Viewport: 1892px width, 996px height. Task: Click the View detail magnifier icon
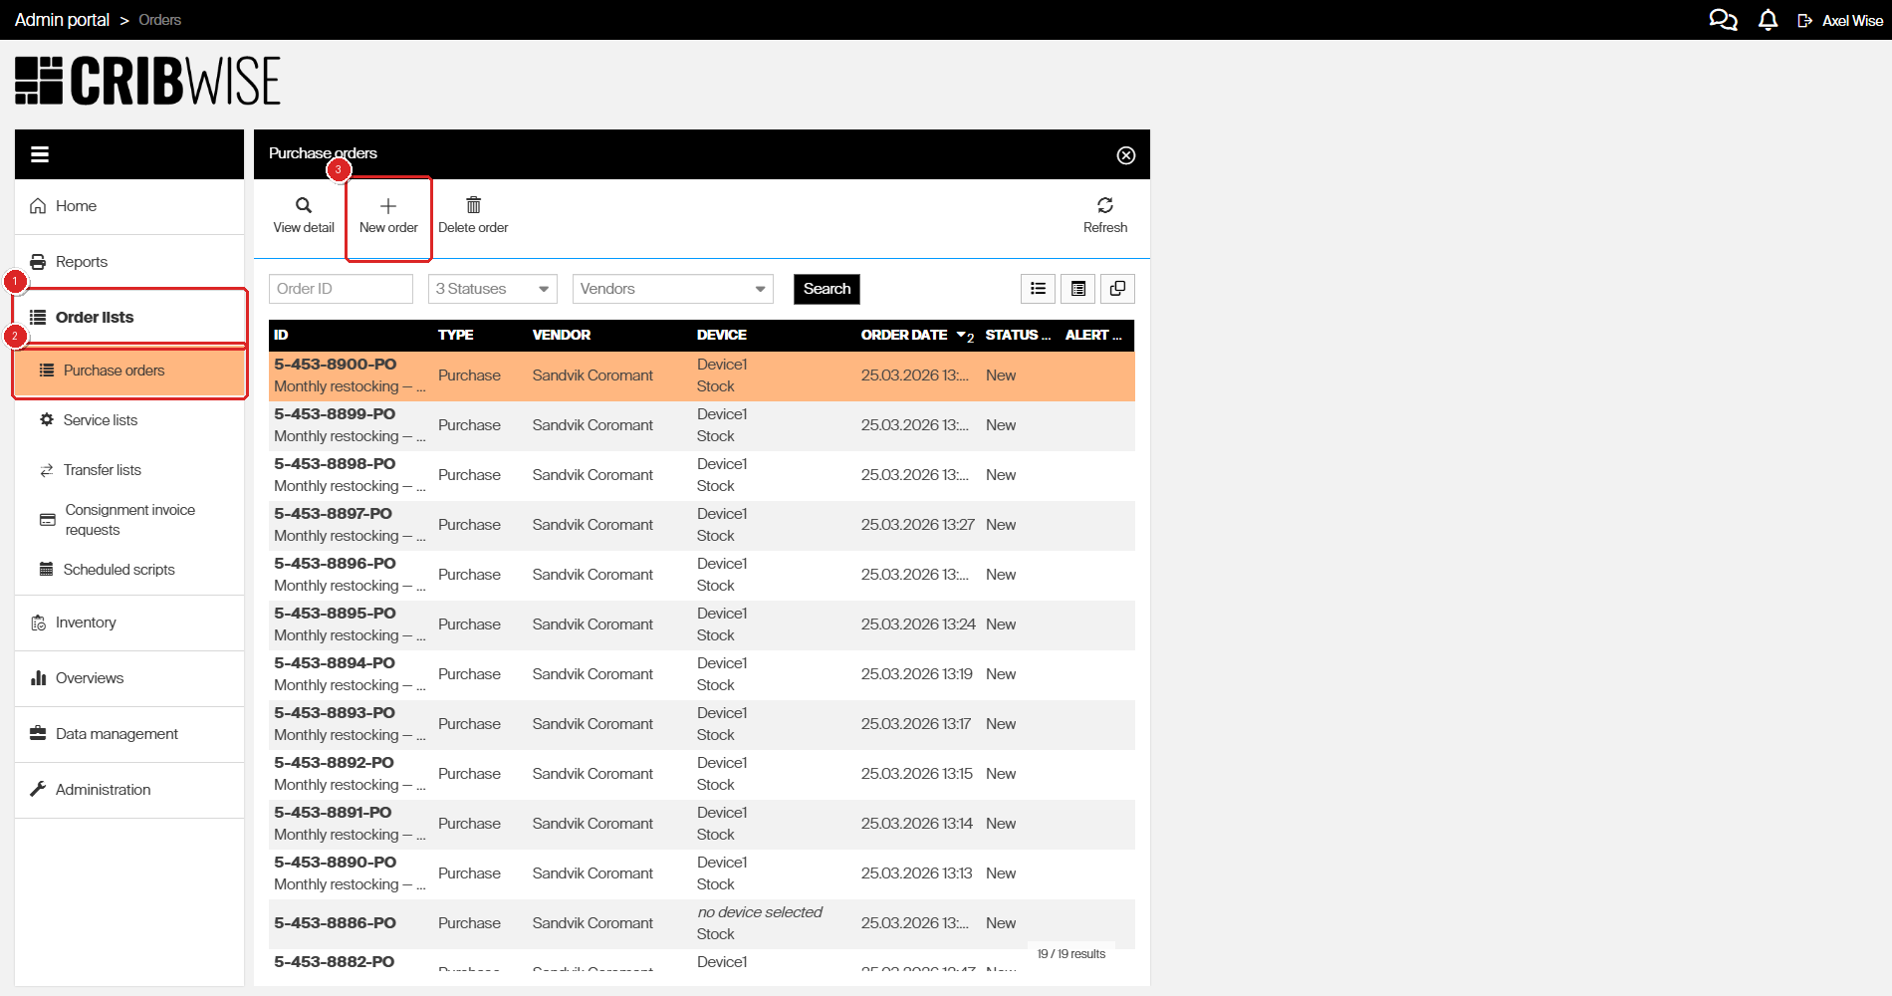(304, 206)
